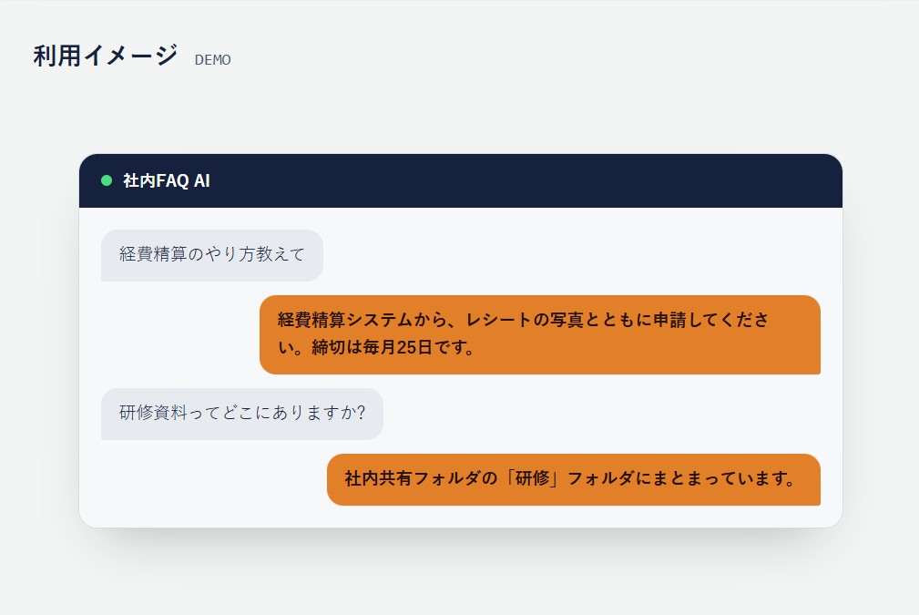Click the 社内FAQ AI chat header title
Image resolution: width=919 pixels, height=615 pixels.
click(167, 180)
